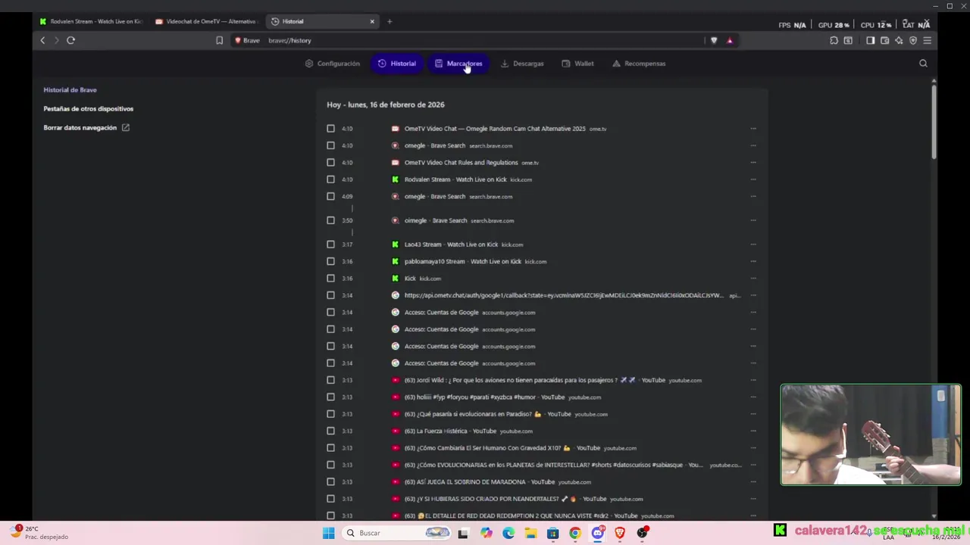Open Google Chrome from the taskbar
Viewport: 970px width, 545px height.
[x=575, y=533]
